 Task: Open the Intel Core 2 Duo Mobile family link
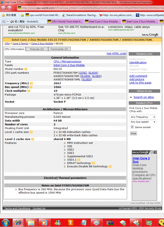pyautogui.click(x=69, y=65)
